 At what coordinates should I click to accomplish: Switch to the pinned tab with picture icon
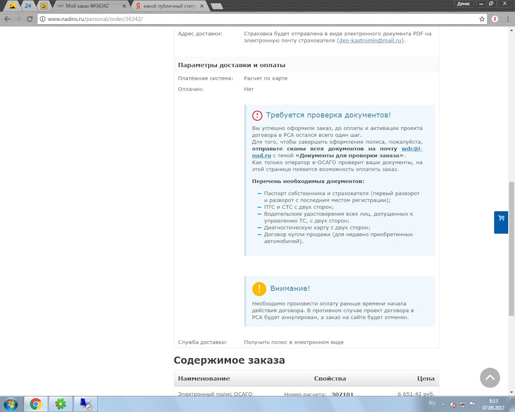click(12, 6)
